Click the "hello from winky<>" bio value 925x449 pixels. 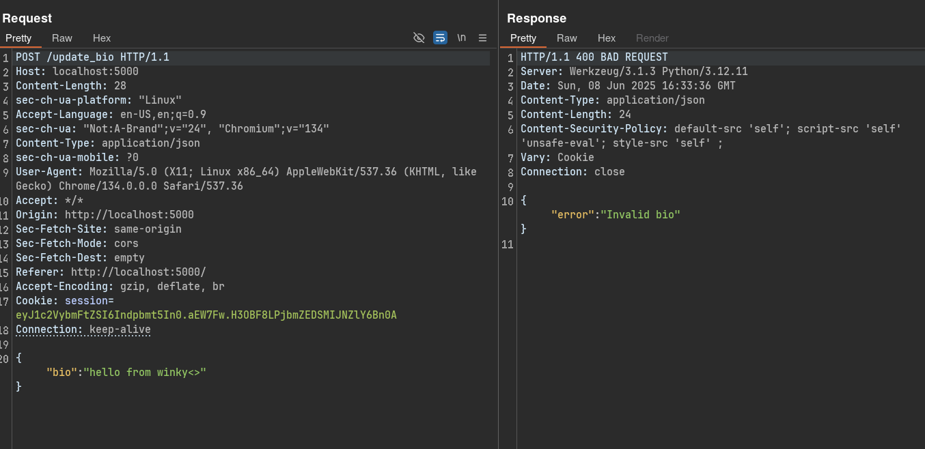(x=145, y=373)
